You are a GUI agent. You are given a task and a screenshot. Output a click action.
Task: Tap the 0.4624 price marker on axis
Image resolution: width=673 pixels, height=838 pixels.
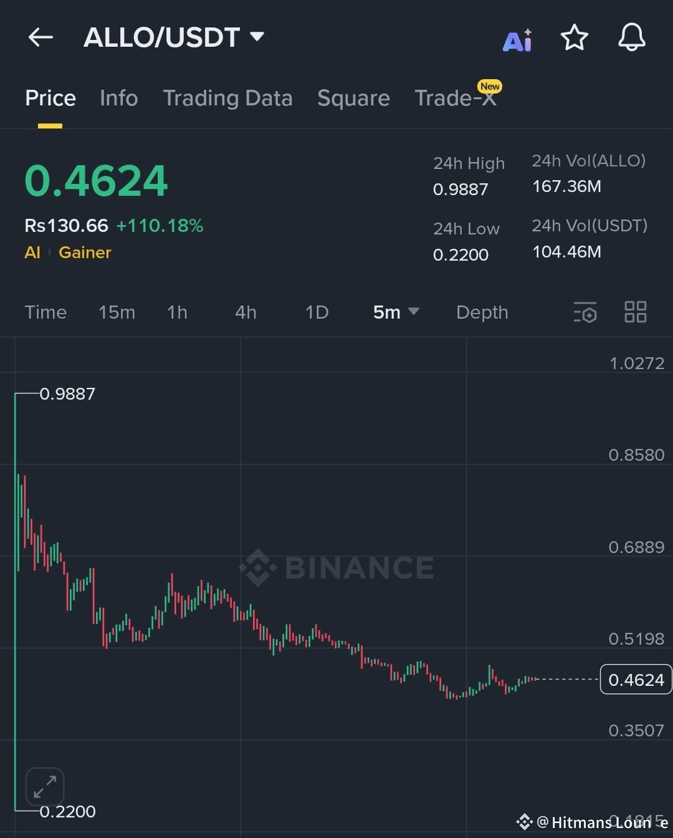[636, 679]
